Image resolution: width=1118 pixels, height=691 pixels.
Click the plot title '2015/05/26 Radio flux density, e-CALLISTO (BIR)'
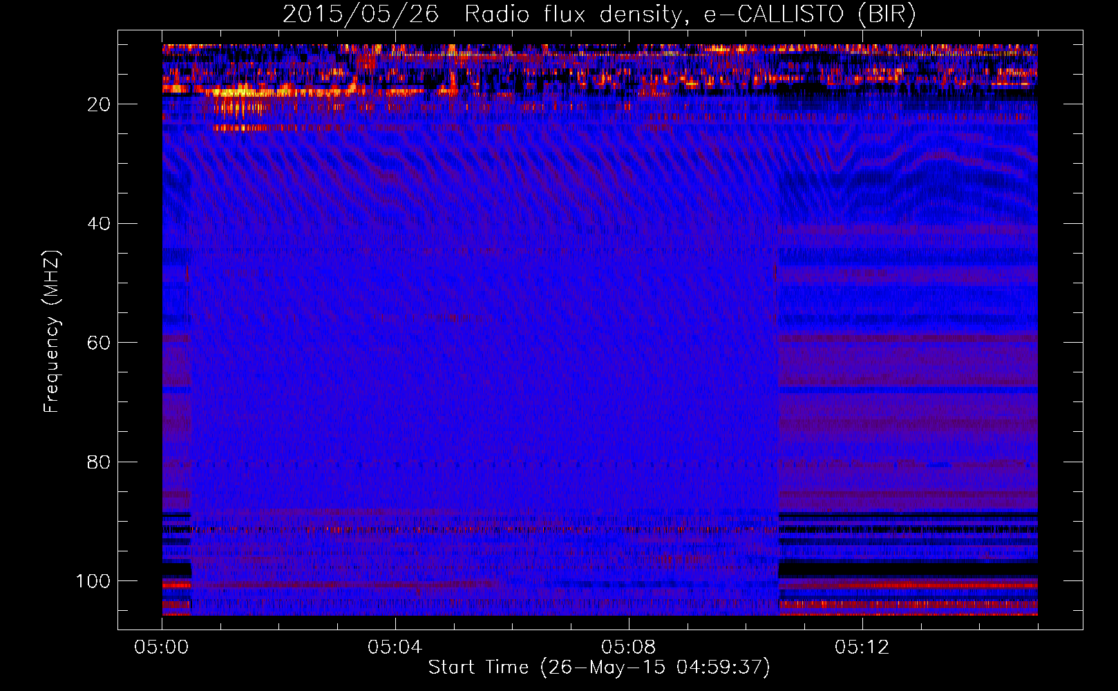click(x=599, y=15)
